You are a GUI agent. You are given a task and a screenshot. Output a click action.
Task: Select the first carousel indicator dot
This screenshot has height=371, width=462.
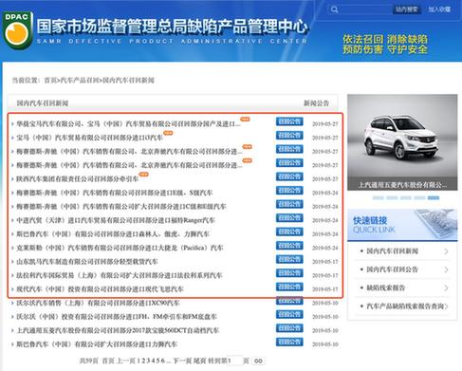click(x=379, y=198)
